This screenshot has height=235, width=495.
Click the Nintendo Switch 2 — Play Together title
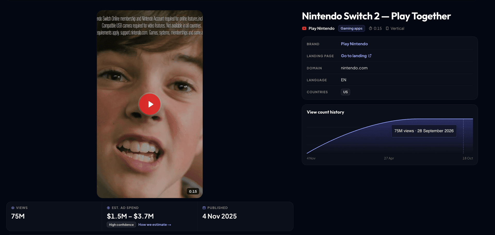[x=376, y=16]
